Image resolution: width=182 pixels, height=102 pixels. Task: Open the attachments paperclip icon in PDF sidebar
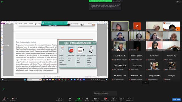coord(2,41)
